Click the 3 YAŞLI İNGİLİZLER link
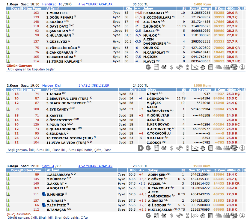The height and width of the screenshot is (222, 250). click(94, 85)
